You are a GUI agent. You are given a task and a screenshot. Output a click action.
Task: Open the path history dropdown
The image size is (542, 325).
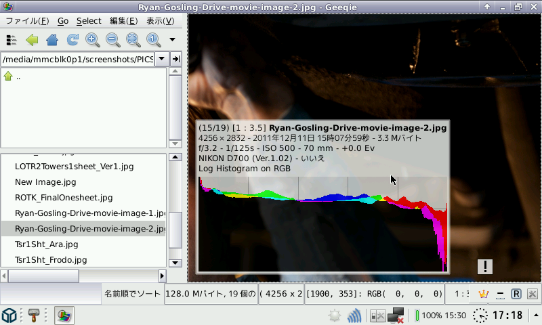point(161,59)
